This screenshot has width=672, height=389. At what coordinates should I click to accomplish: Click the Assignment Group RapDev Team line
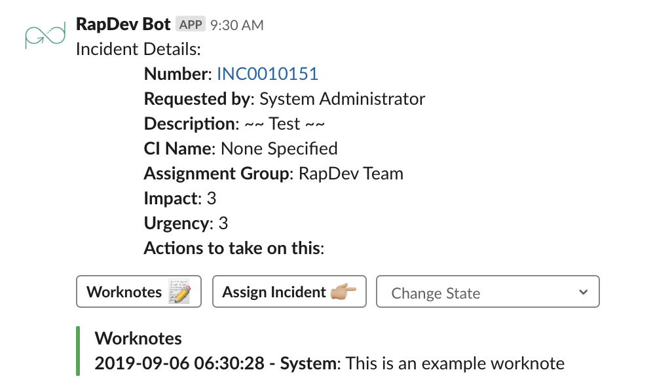pos(273,174)
